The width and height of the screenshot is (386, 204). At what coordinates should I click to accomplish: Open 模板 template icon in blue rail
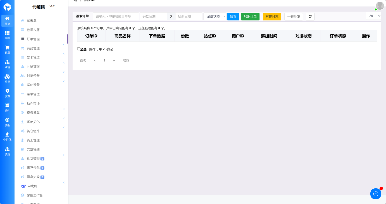pyautogui.click(x=7, y=122)
